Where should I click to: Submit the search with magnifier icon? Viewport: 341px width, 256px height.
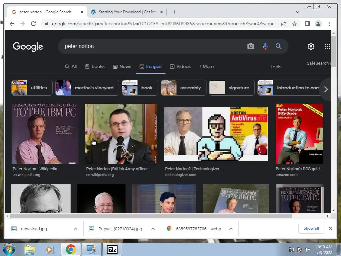[279, 46]
